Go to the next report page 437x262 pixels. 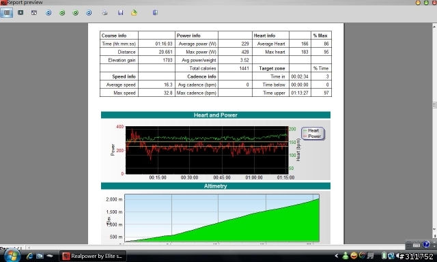tap(76, 13)
